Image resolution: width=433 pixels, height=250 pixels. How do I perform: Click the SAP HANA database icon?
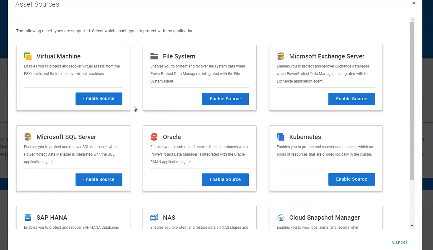click(x=28, y=217)
